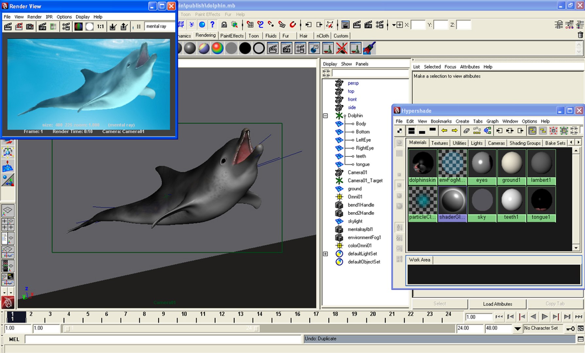Image resolution: width=585 pixels, height=353 pixels.
Task: Click the Copy Tab button
Action: tap(555, 304)
